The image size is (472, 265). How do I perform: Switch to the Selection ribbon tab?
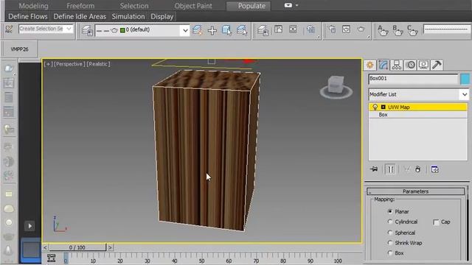(x=134, y=6)
